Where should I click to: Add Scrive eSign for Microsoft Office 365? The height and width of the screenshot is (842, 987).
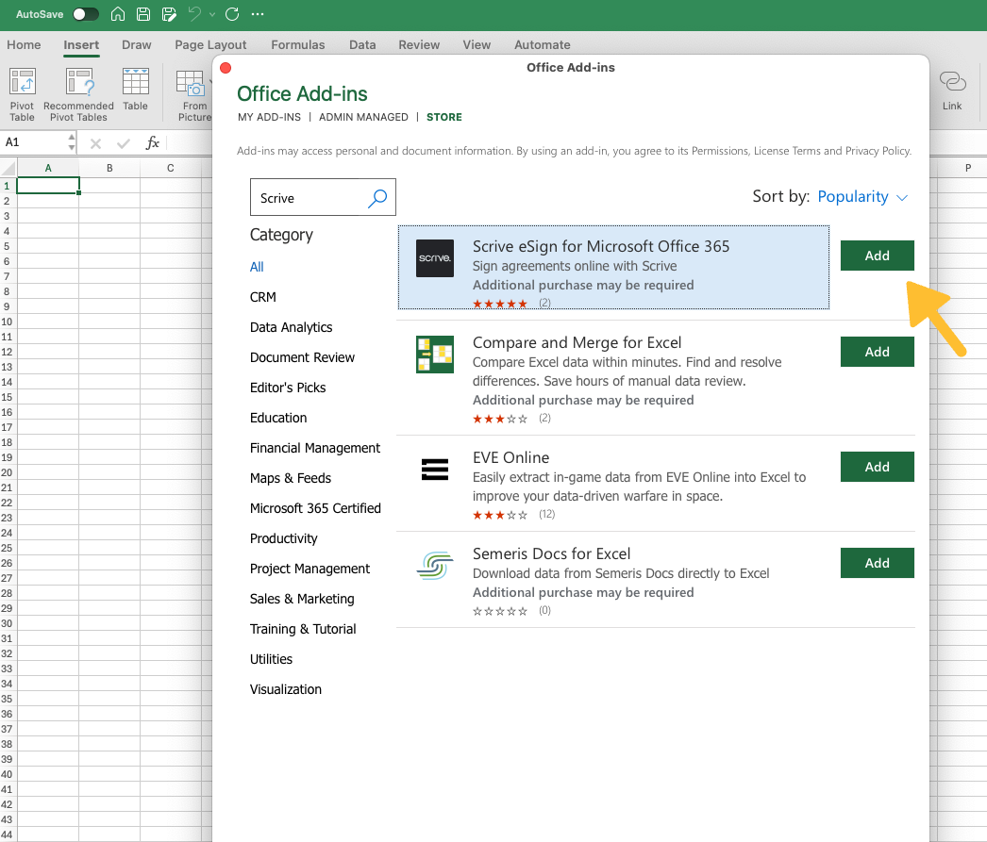[877, 256]
